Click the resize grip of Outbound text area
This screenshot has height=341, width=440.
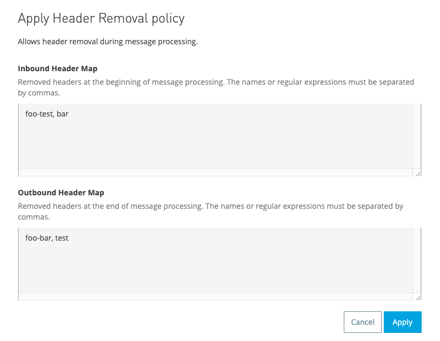(x=418, y=297)
